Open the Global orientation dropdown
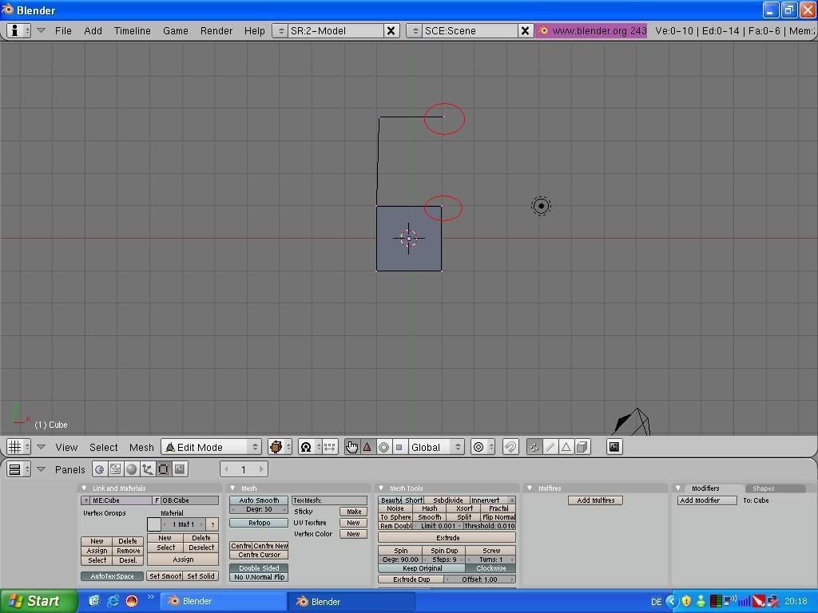 pos(435,447)
